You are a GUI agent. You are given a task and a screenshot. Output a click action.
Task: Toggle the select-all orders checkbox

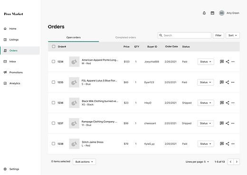pyautogui.click(x=54, y=46)
